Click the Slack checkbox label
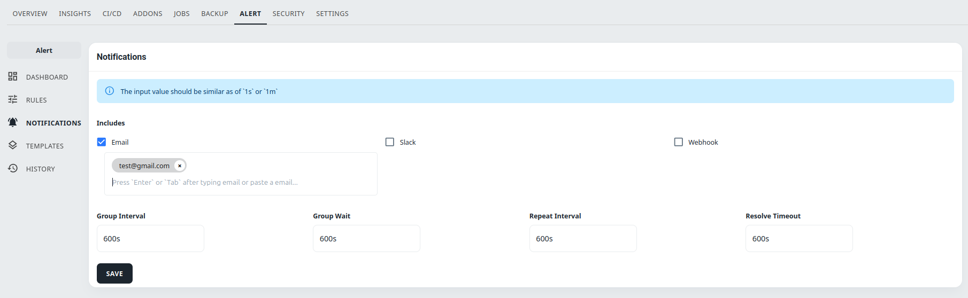The width and height of the screenshot is (968, 298). pos(408,142)
